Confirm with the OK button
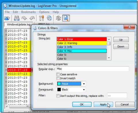The image size is (138, 113). point(82,104)
